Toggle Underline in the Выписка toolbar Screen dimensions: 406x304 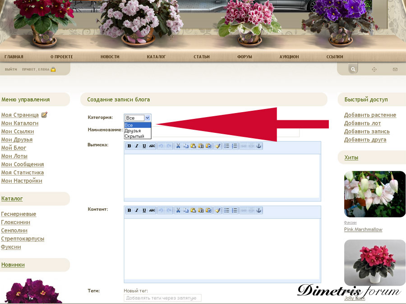144,146
